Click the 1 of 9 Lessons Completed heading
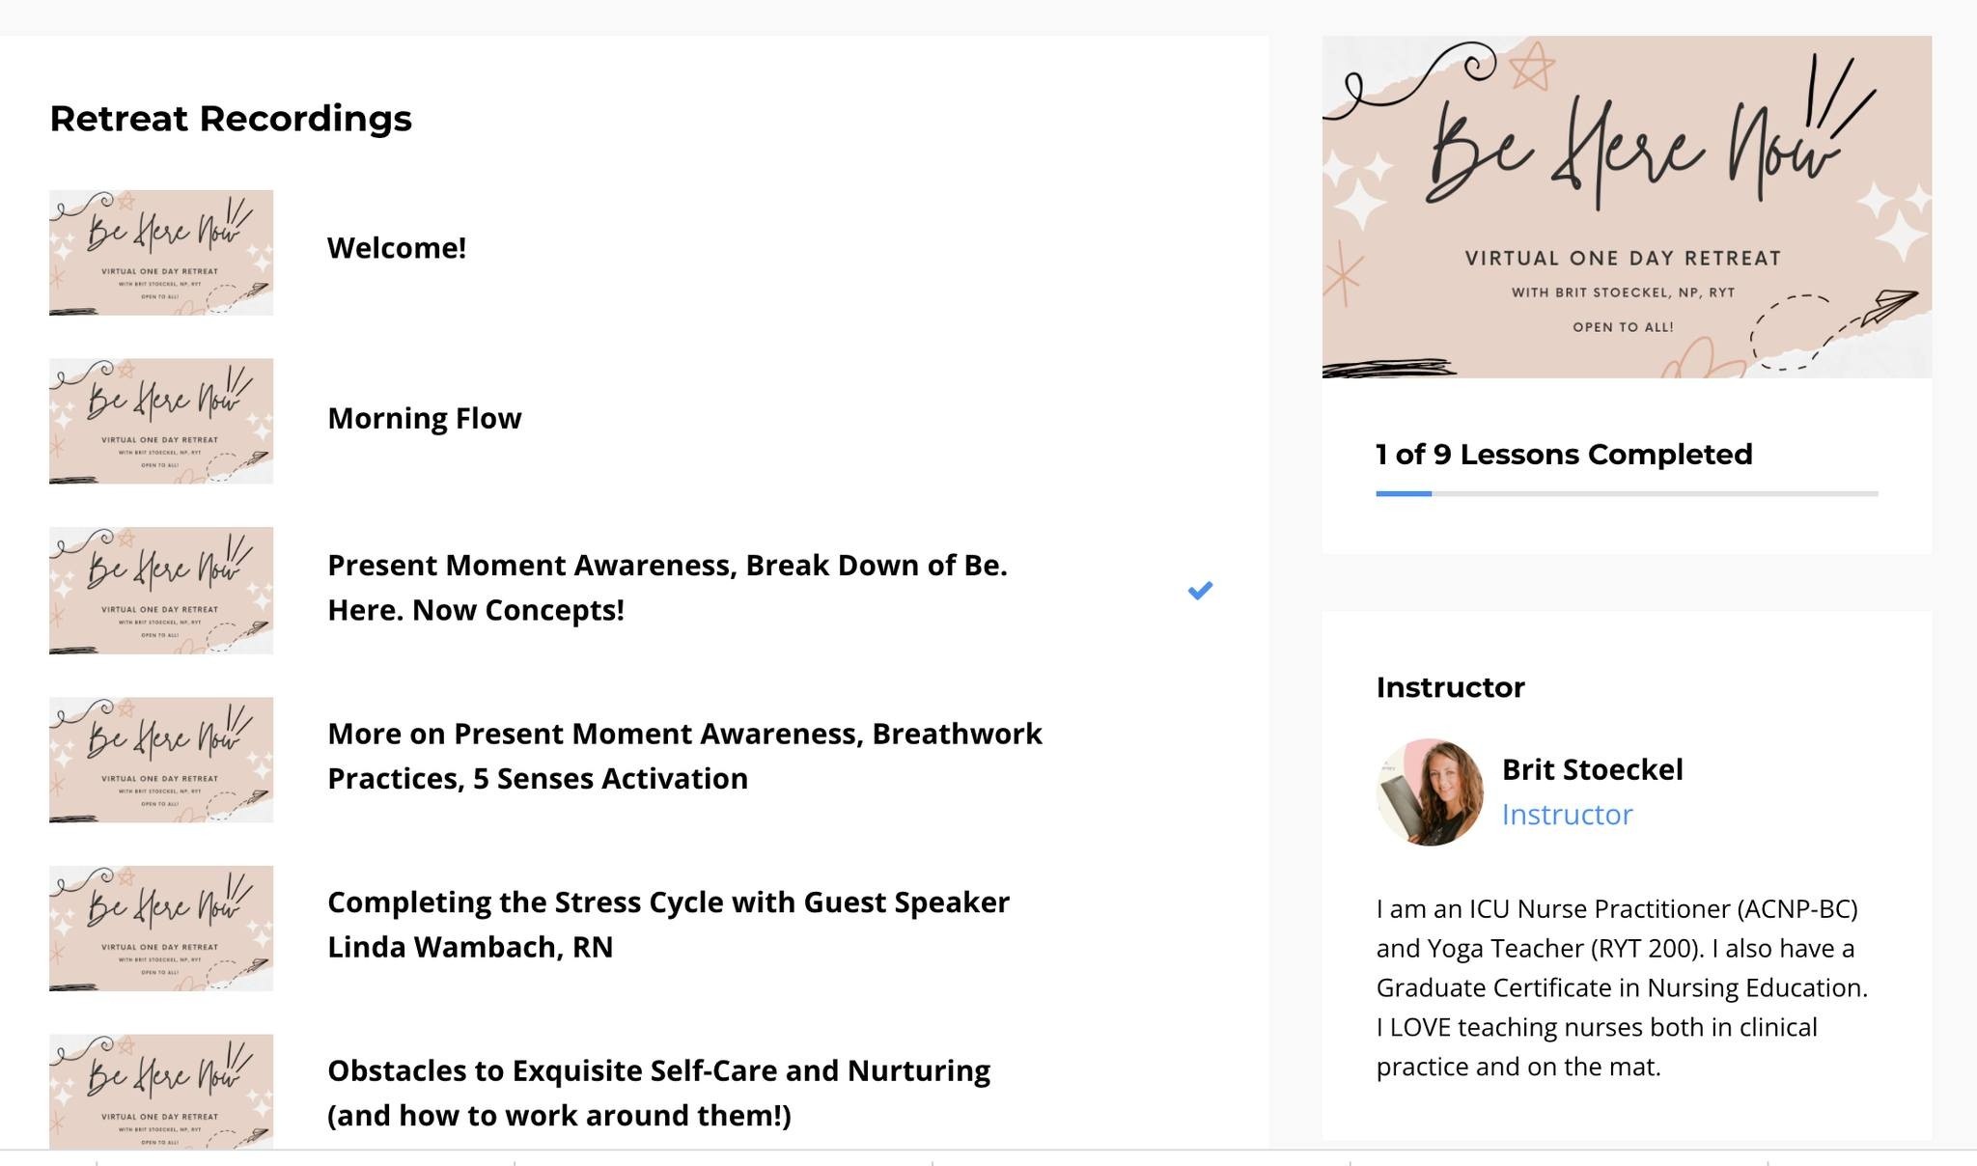Screen dimensions: 1977x1166 [x=1564, y=454]
